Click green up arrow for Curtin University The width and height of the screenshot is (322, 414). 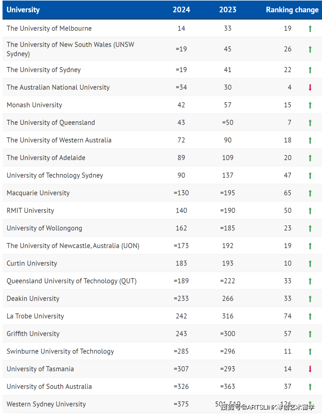point(310,263)
